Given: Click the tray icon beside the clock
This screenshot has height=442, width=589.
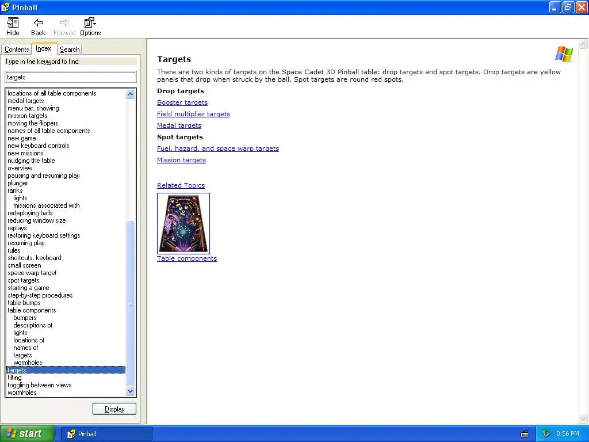Looking at the screenshot, I should click(546, 434).
